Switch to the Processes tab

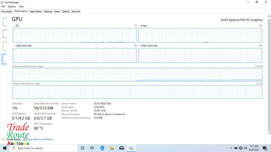7,11
